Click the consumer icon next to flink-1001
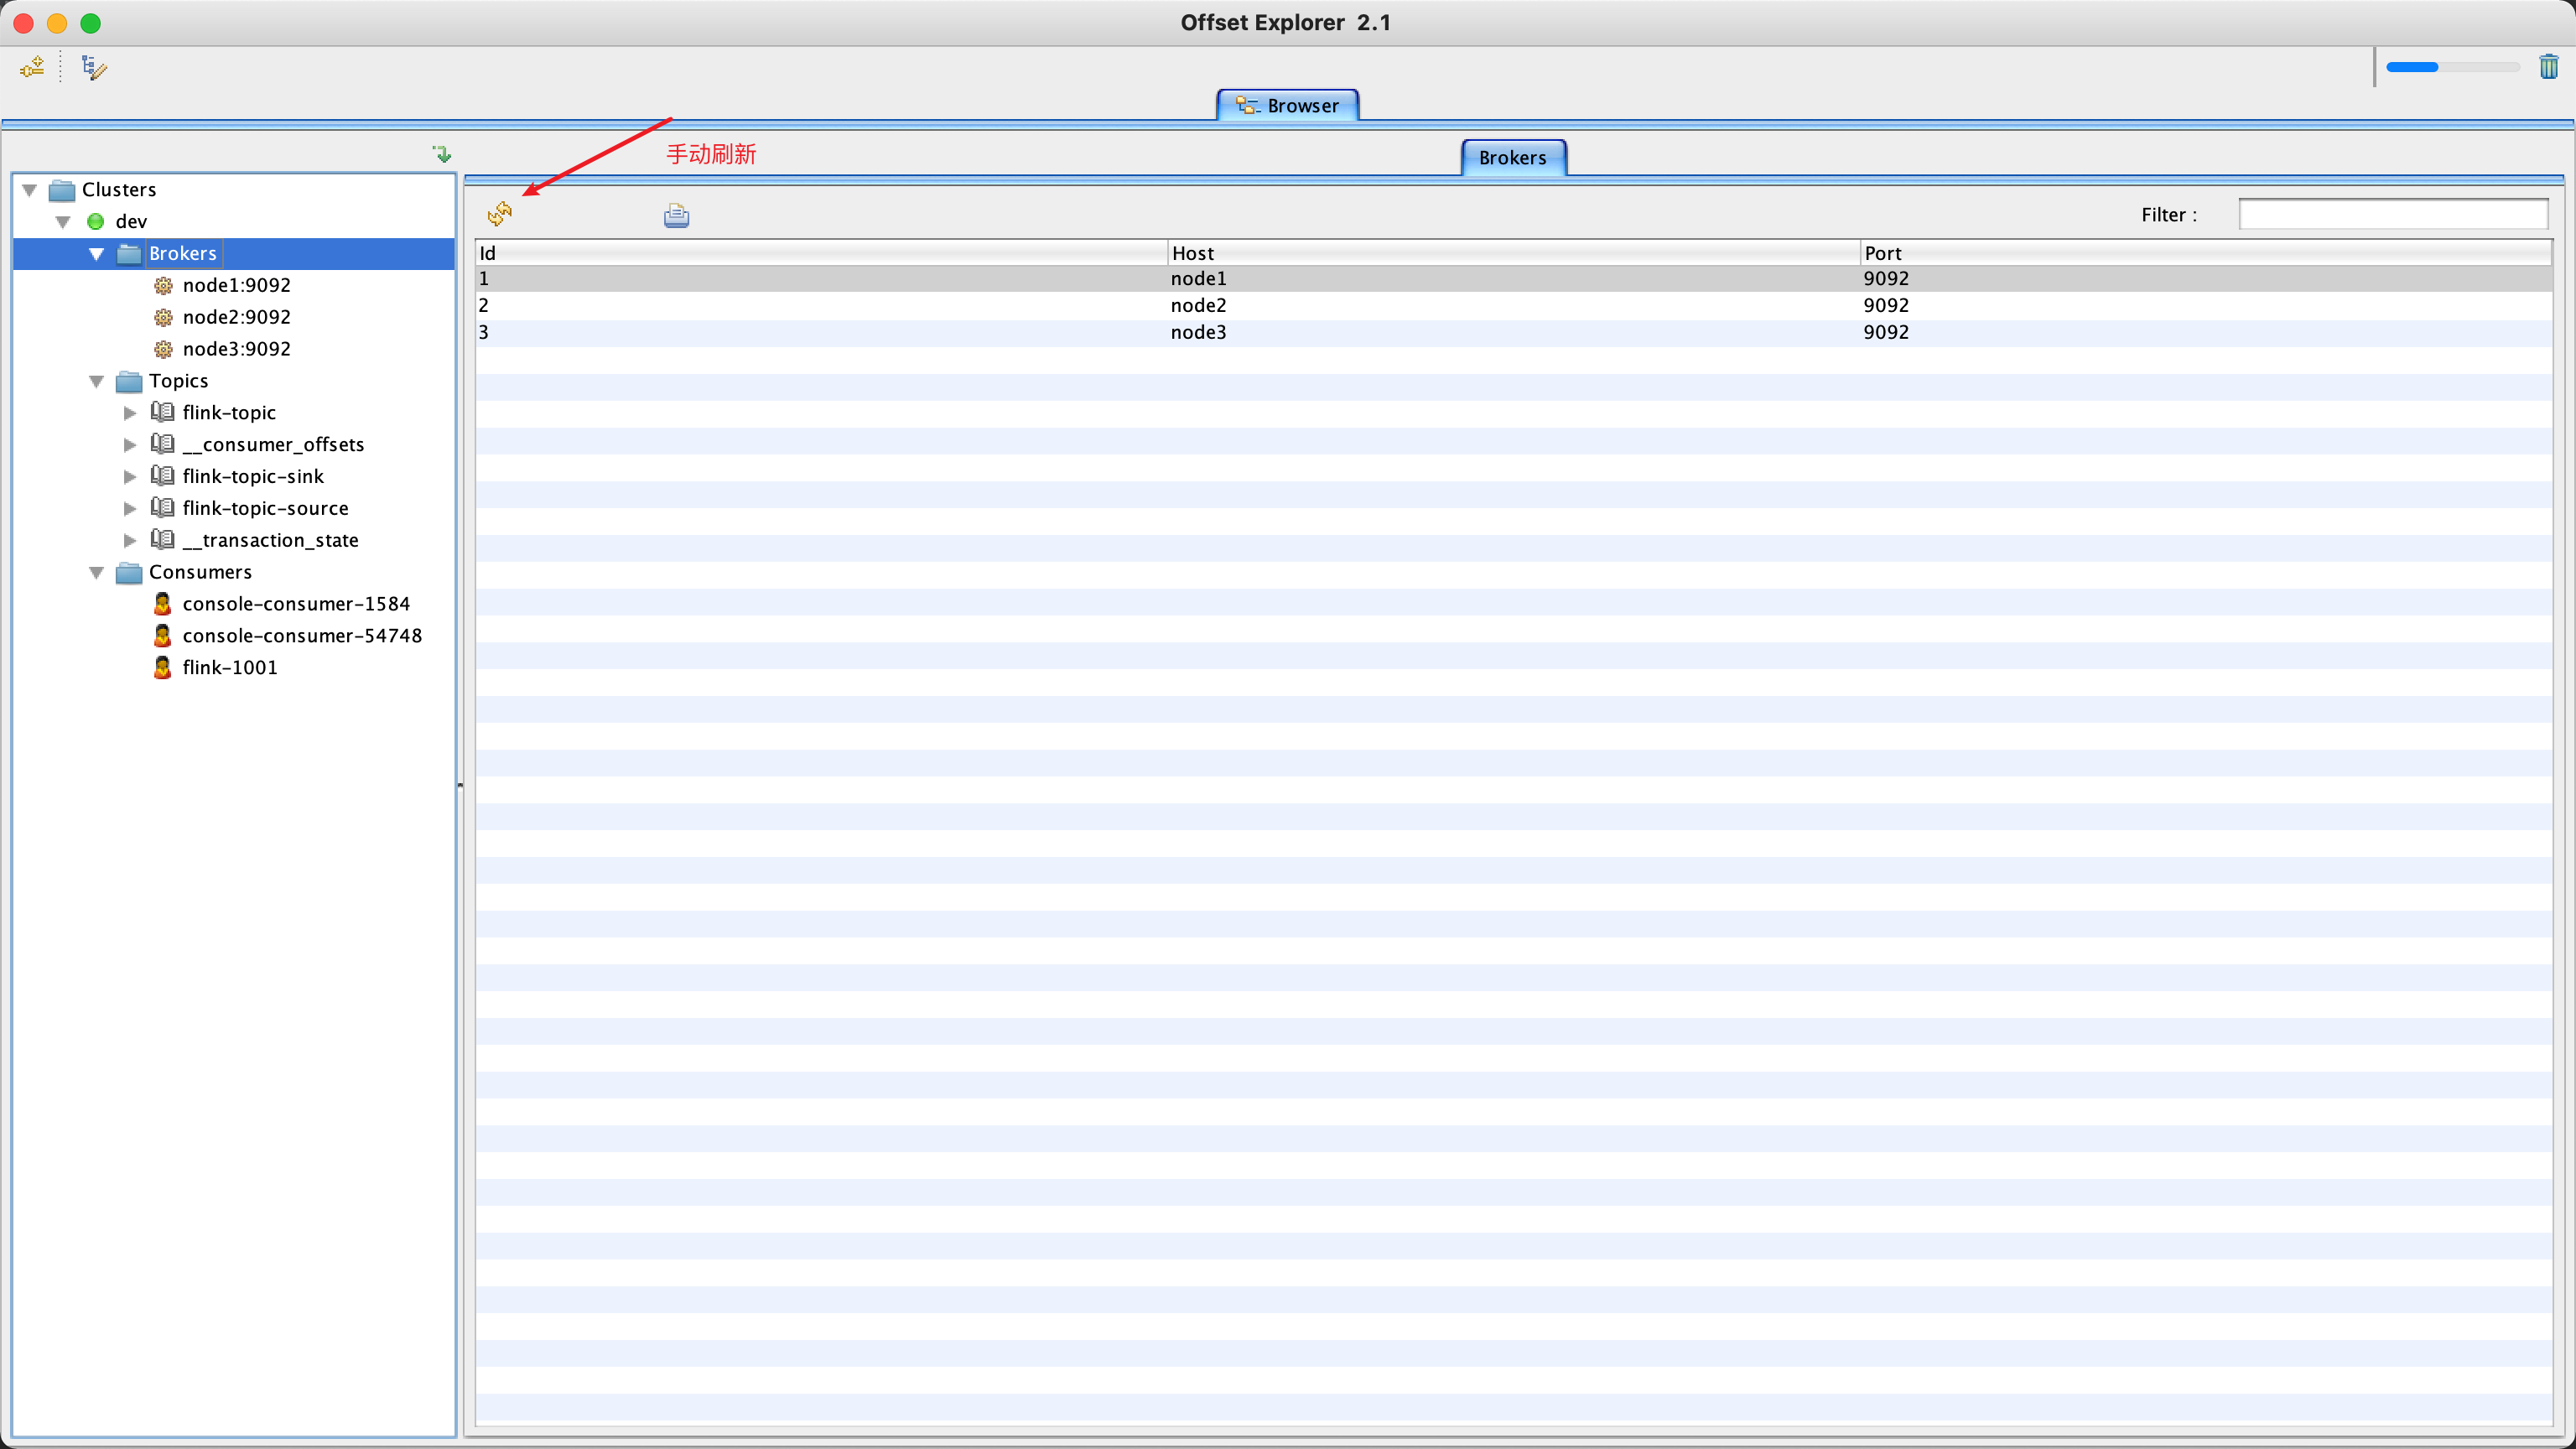The height and width of the screenshot is (1449, 2576). 163,667
